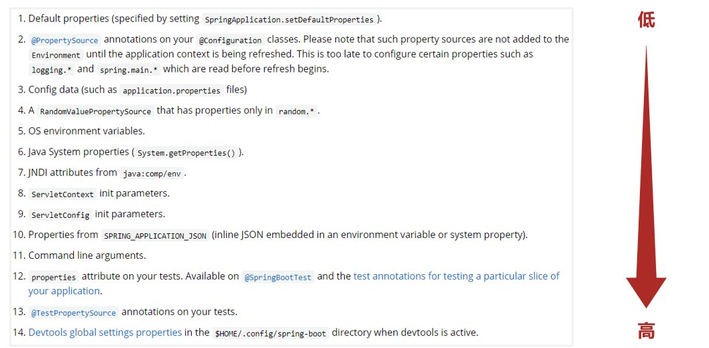
Task: Click the application.properties code snippet
Action: point(171,91)
